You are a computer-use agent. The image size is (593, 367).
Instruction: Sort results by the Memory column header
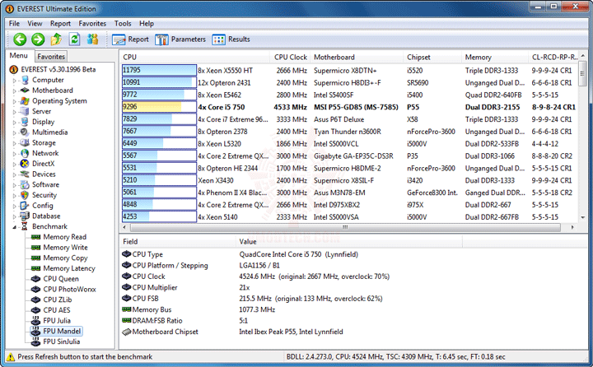(x=495, y=57)
